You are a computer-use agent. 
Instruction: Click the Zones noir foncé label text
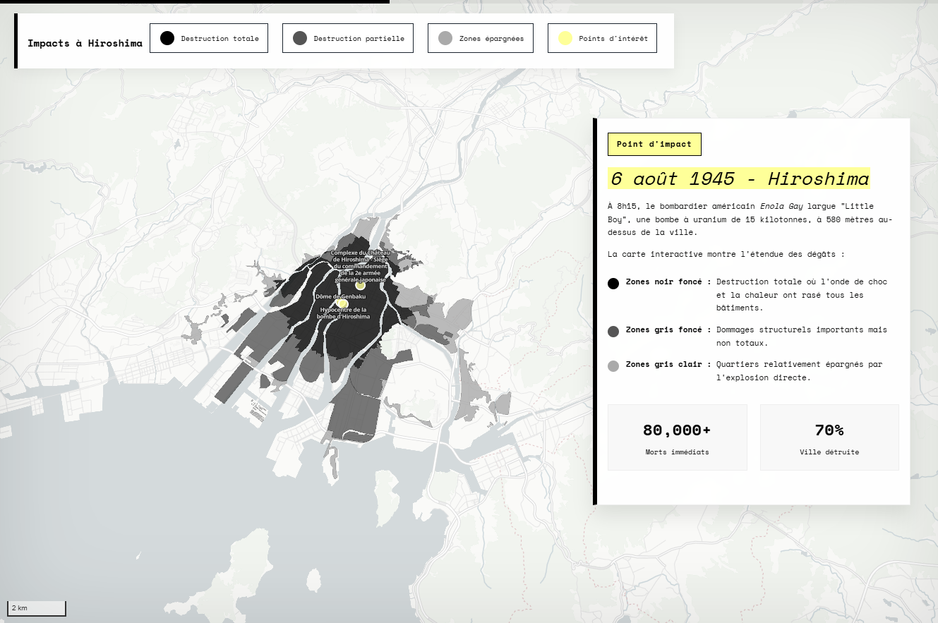(668, 282)
